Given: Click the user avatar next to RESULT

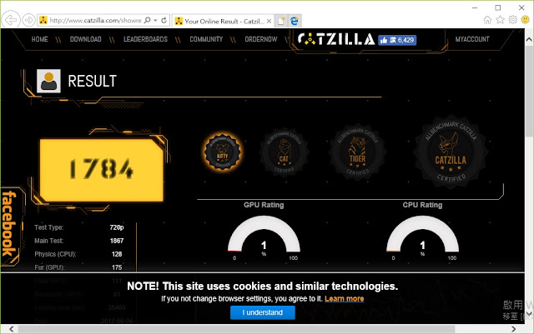Looking at the screenshot, I should tap(48, 81).
